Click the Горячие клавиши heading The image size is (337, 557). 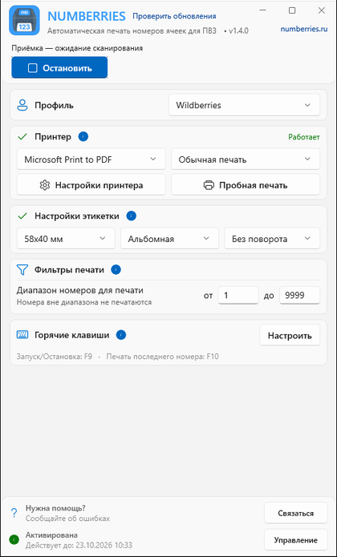pyautogui.click(x=71, y=335)
